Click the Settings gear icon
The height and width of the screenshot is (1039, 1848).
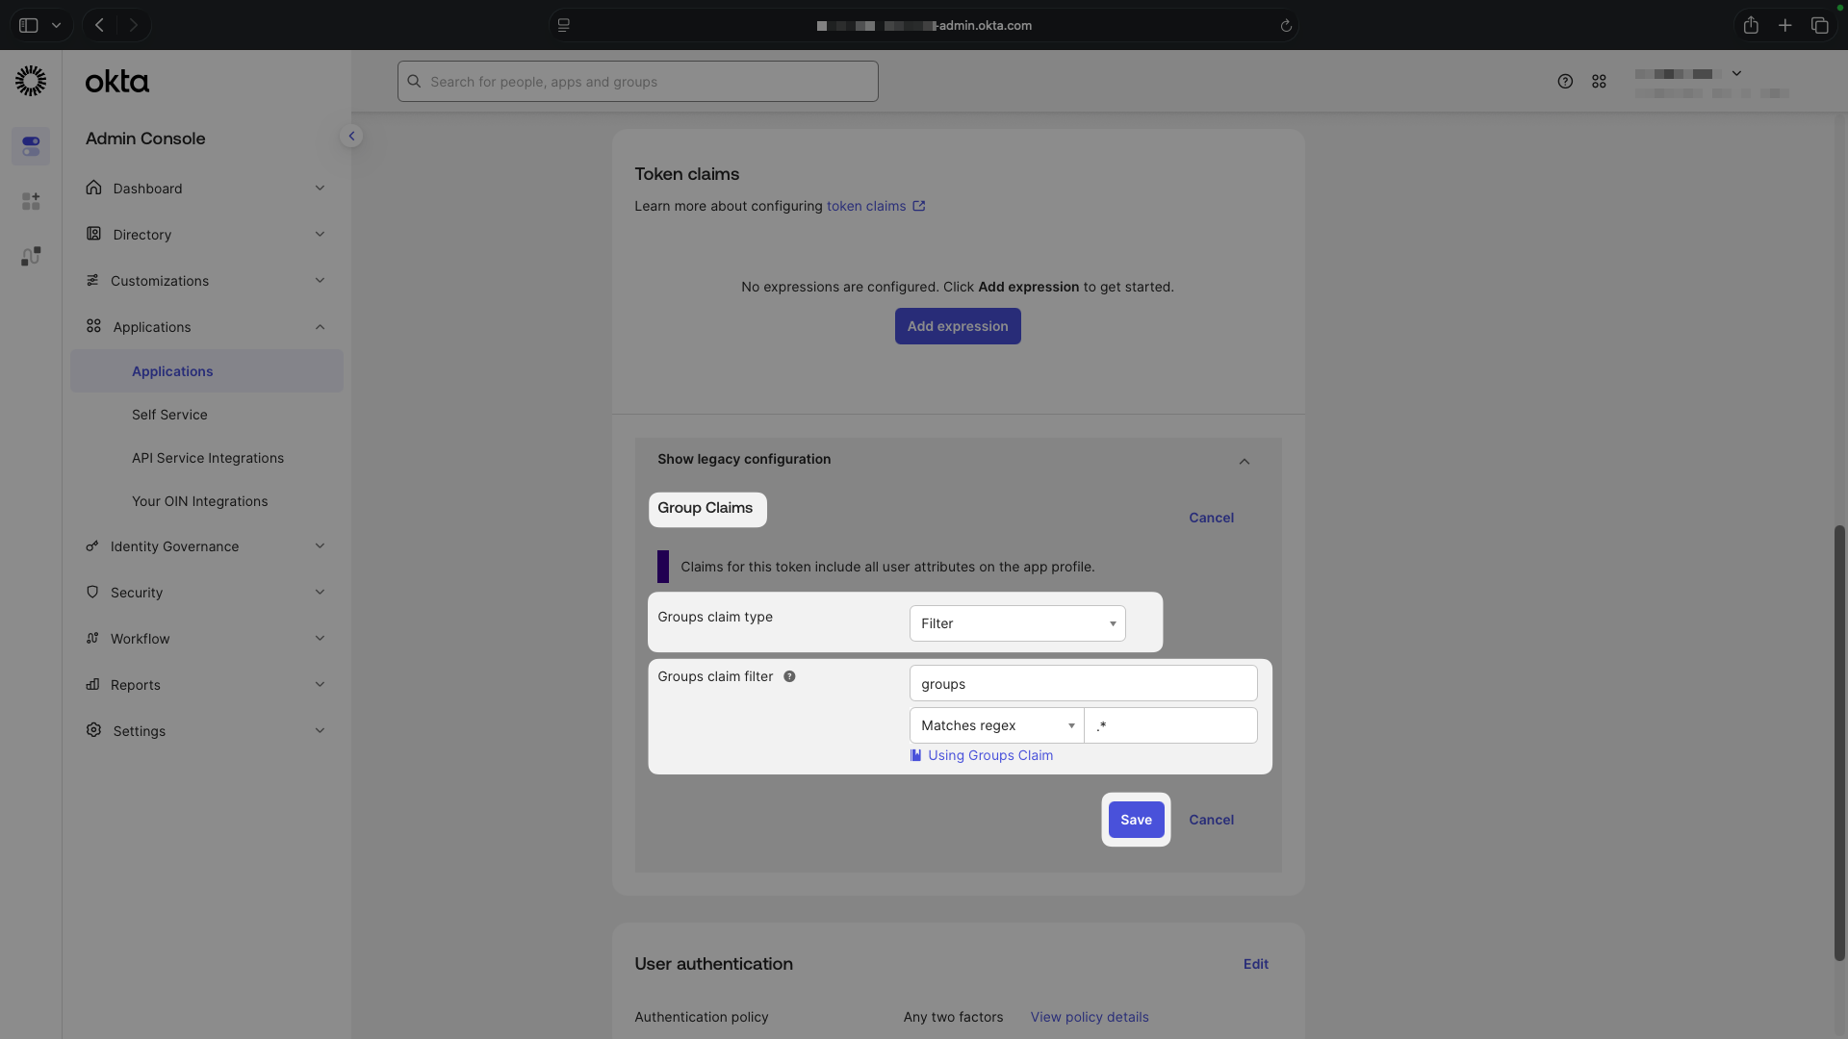(x=92, y=730)
